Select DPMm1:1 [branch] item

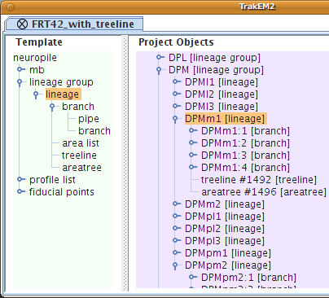245,131
